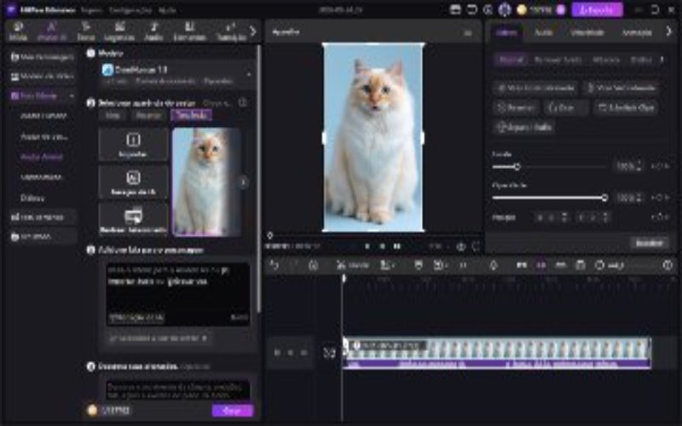The image size is (682, 426).
Task: Show next avatar with the arrow beside thumbnail
Action: coord(244,181)
